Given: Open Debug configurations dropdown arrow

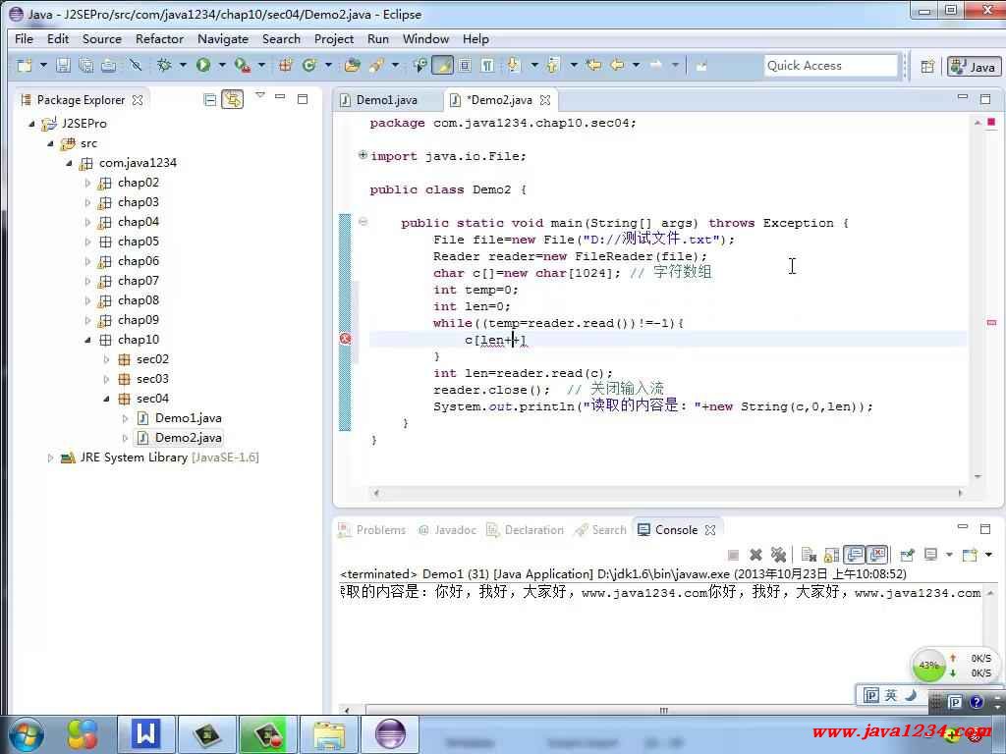Looking at the screenshot, I should click(183, 65).
